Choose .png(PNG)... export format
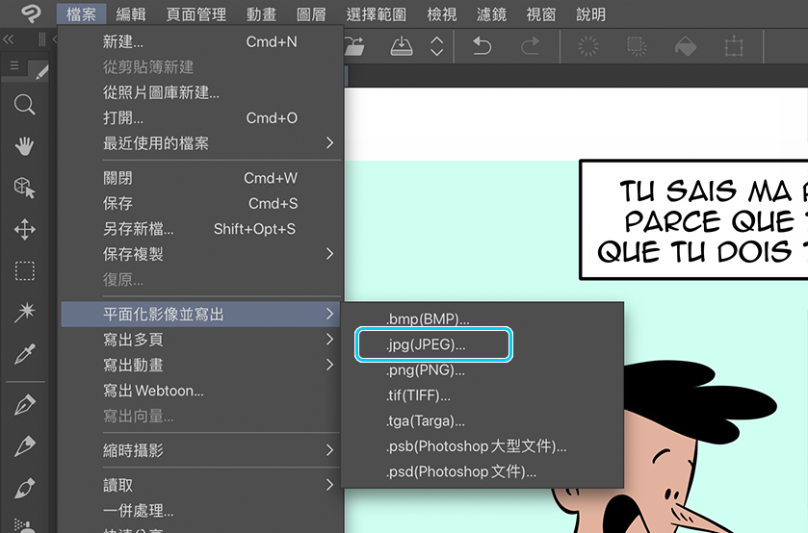This screenshot has height=533, width=808. click(x=425, y=370)
